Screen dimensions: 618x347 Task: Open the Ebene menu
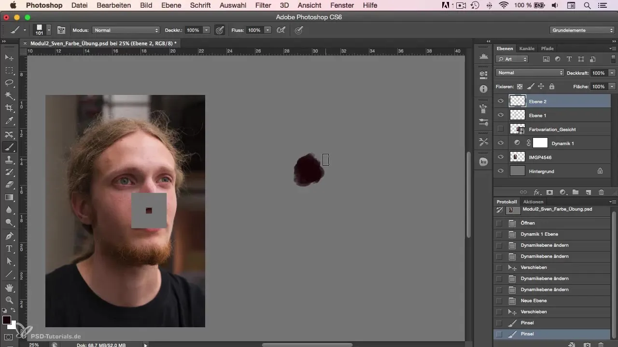click(x=171, y=5)
